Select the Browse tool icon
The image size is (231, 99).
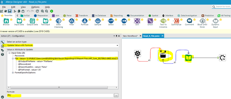[x=6, y=21]
